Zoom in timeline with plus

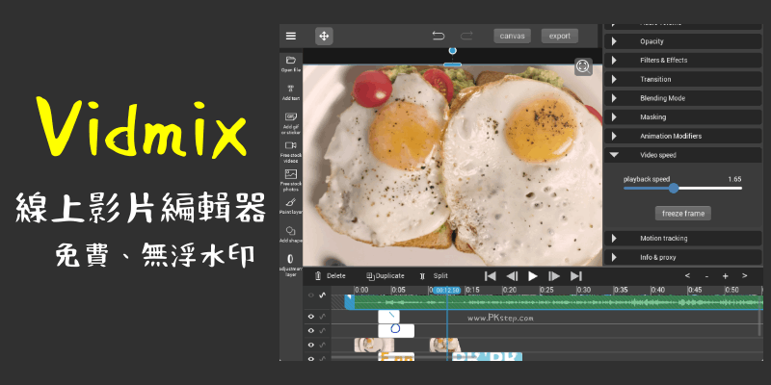pyautogui.click(x=726, y=276)
